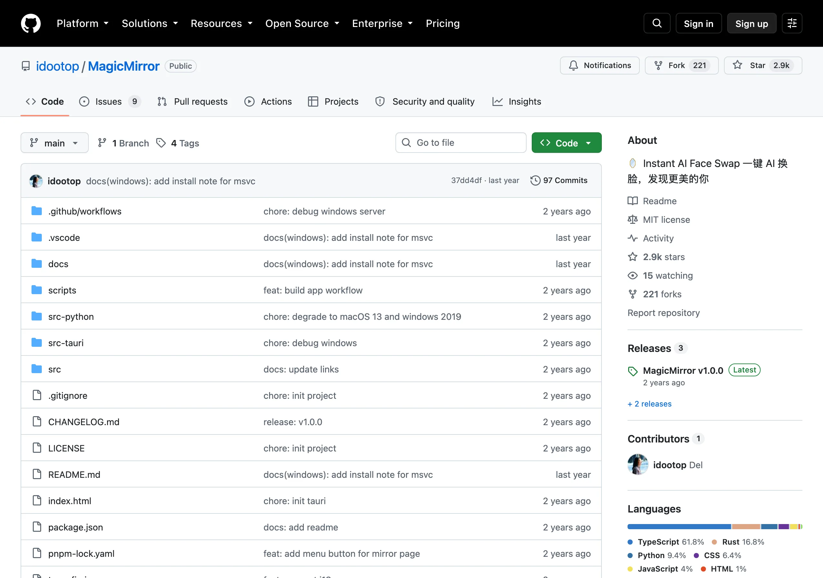Click the branch icon next to 1 Branch
The width and height of the screenshot is (823, 578).
tap(102, 143)
